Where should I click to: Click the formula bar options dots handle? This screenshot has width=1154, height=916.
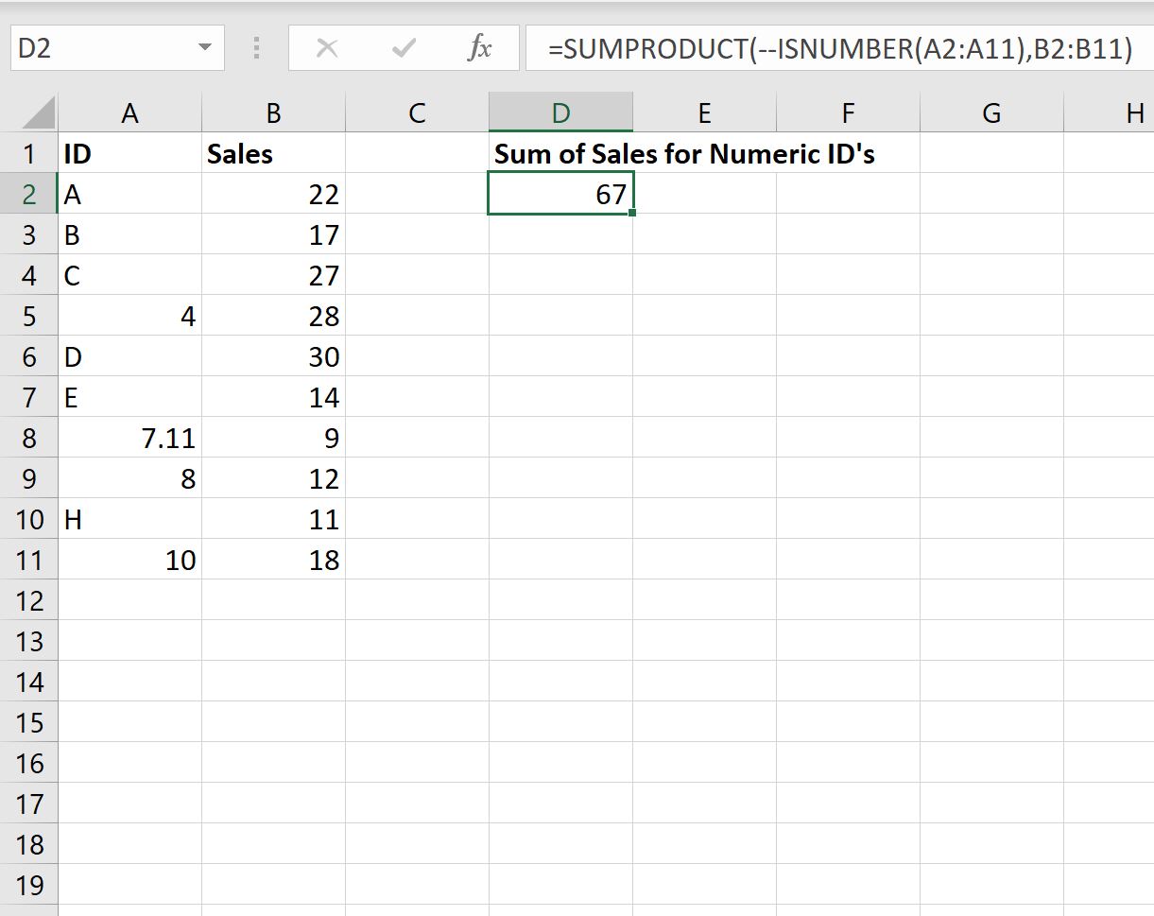tap(256, 48)
